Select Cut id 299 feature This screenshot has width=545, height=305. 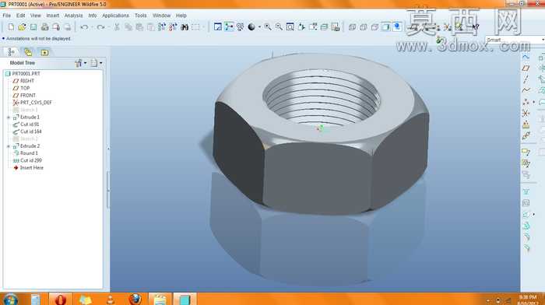pos(27,160)
